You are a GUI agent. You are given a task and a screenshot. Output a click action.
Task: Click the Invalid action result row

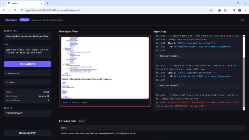point(152,134)
